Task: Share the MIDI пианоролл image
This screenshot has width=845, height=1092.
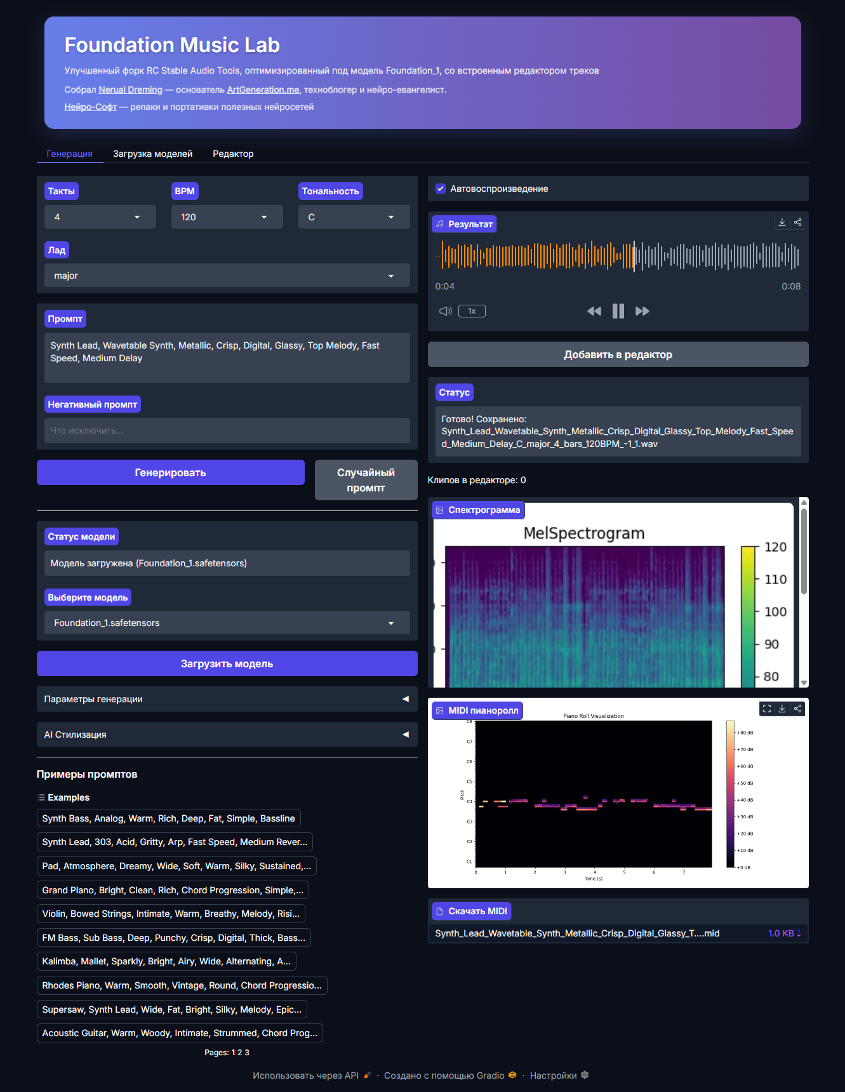Action: (x=798, y=709)
